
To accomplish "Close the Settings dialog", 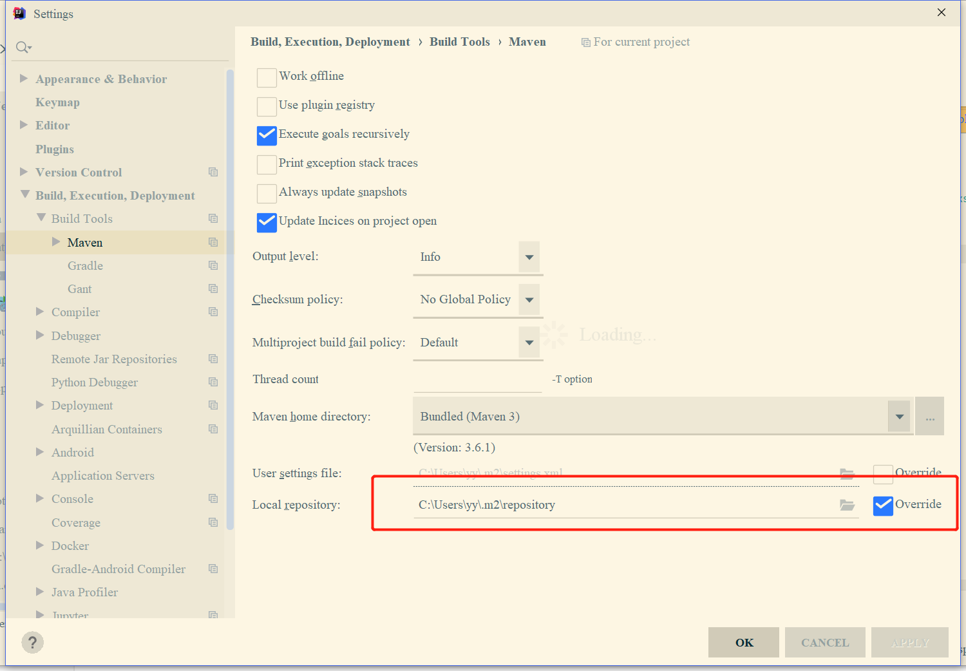I will click(x=942, y=12).
